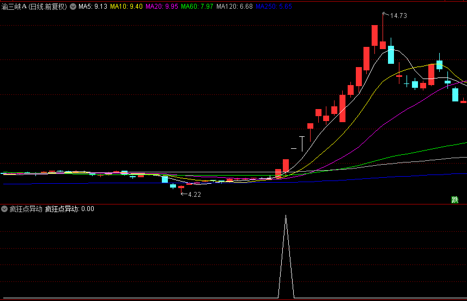The width and height of the screenshot is (467, 301).
Task: Select the MA5: 9.13 indicator label
Action: point(93,7)
